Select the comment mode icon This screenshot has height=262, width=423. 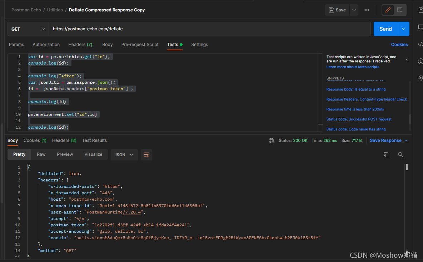click(400, 10)
